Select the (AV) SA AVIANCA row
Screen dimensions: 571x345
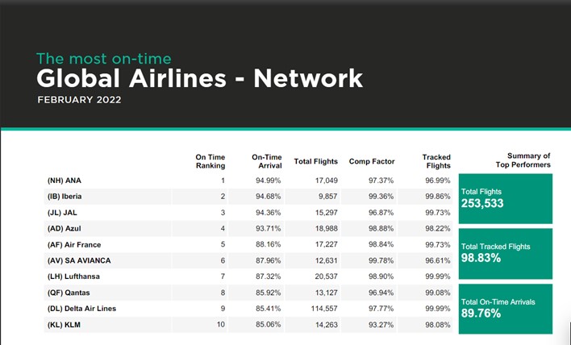(x=248, y=260)
